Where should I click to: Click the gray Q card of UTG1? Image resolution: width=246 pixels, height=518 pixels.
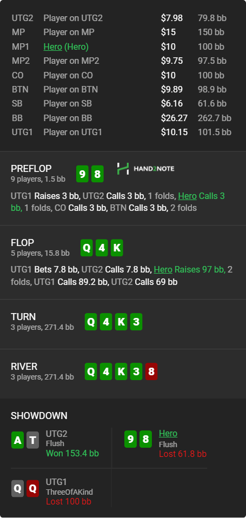coord(17,488)
